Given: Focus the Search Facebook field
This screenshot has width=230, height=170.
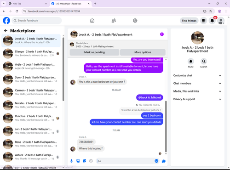Looking at the screenshot, I should pyautogui.click(x=37, y=21).
